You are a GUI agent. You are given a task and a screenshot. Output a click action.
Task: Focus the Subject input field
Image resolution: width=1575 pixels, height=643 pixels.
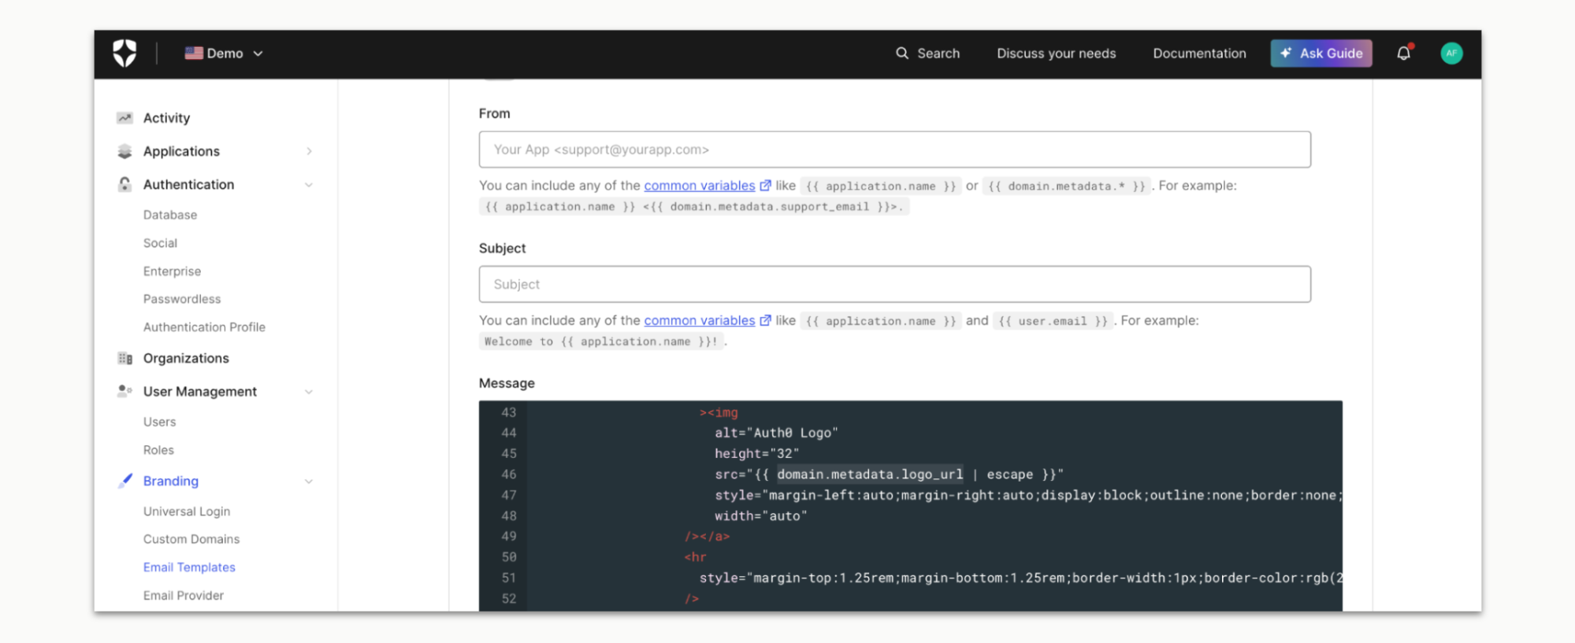pos(894,284)
